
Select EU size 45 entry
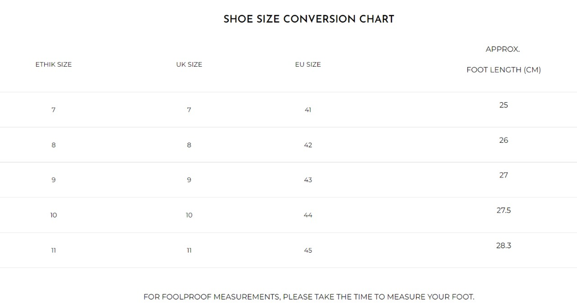[x=308, y=251]
